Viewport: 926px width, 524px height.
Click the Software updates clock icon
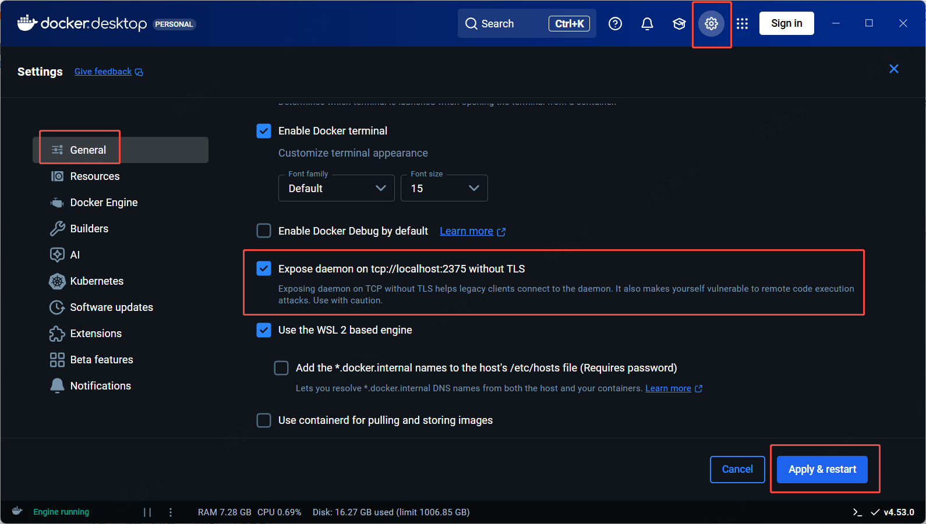(57, 307)
